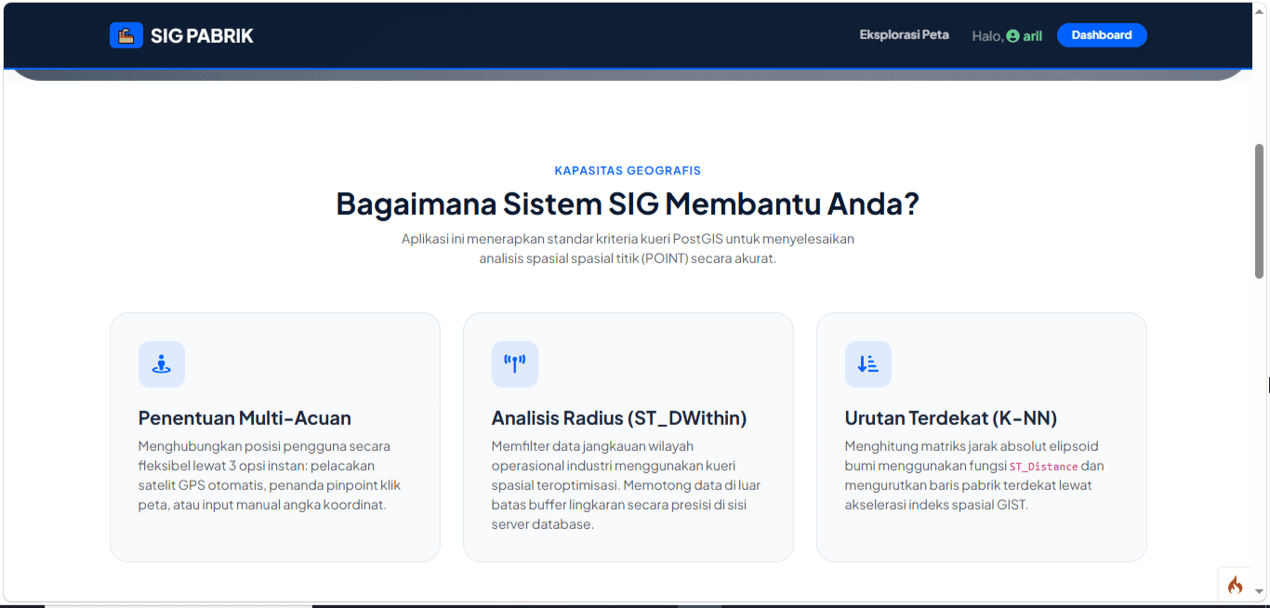Click the SIG PABRIK factory logo icon
Image resolution: width=1270 pixels, height=608 pixels.
[126, 35]
